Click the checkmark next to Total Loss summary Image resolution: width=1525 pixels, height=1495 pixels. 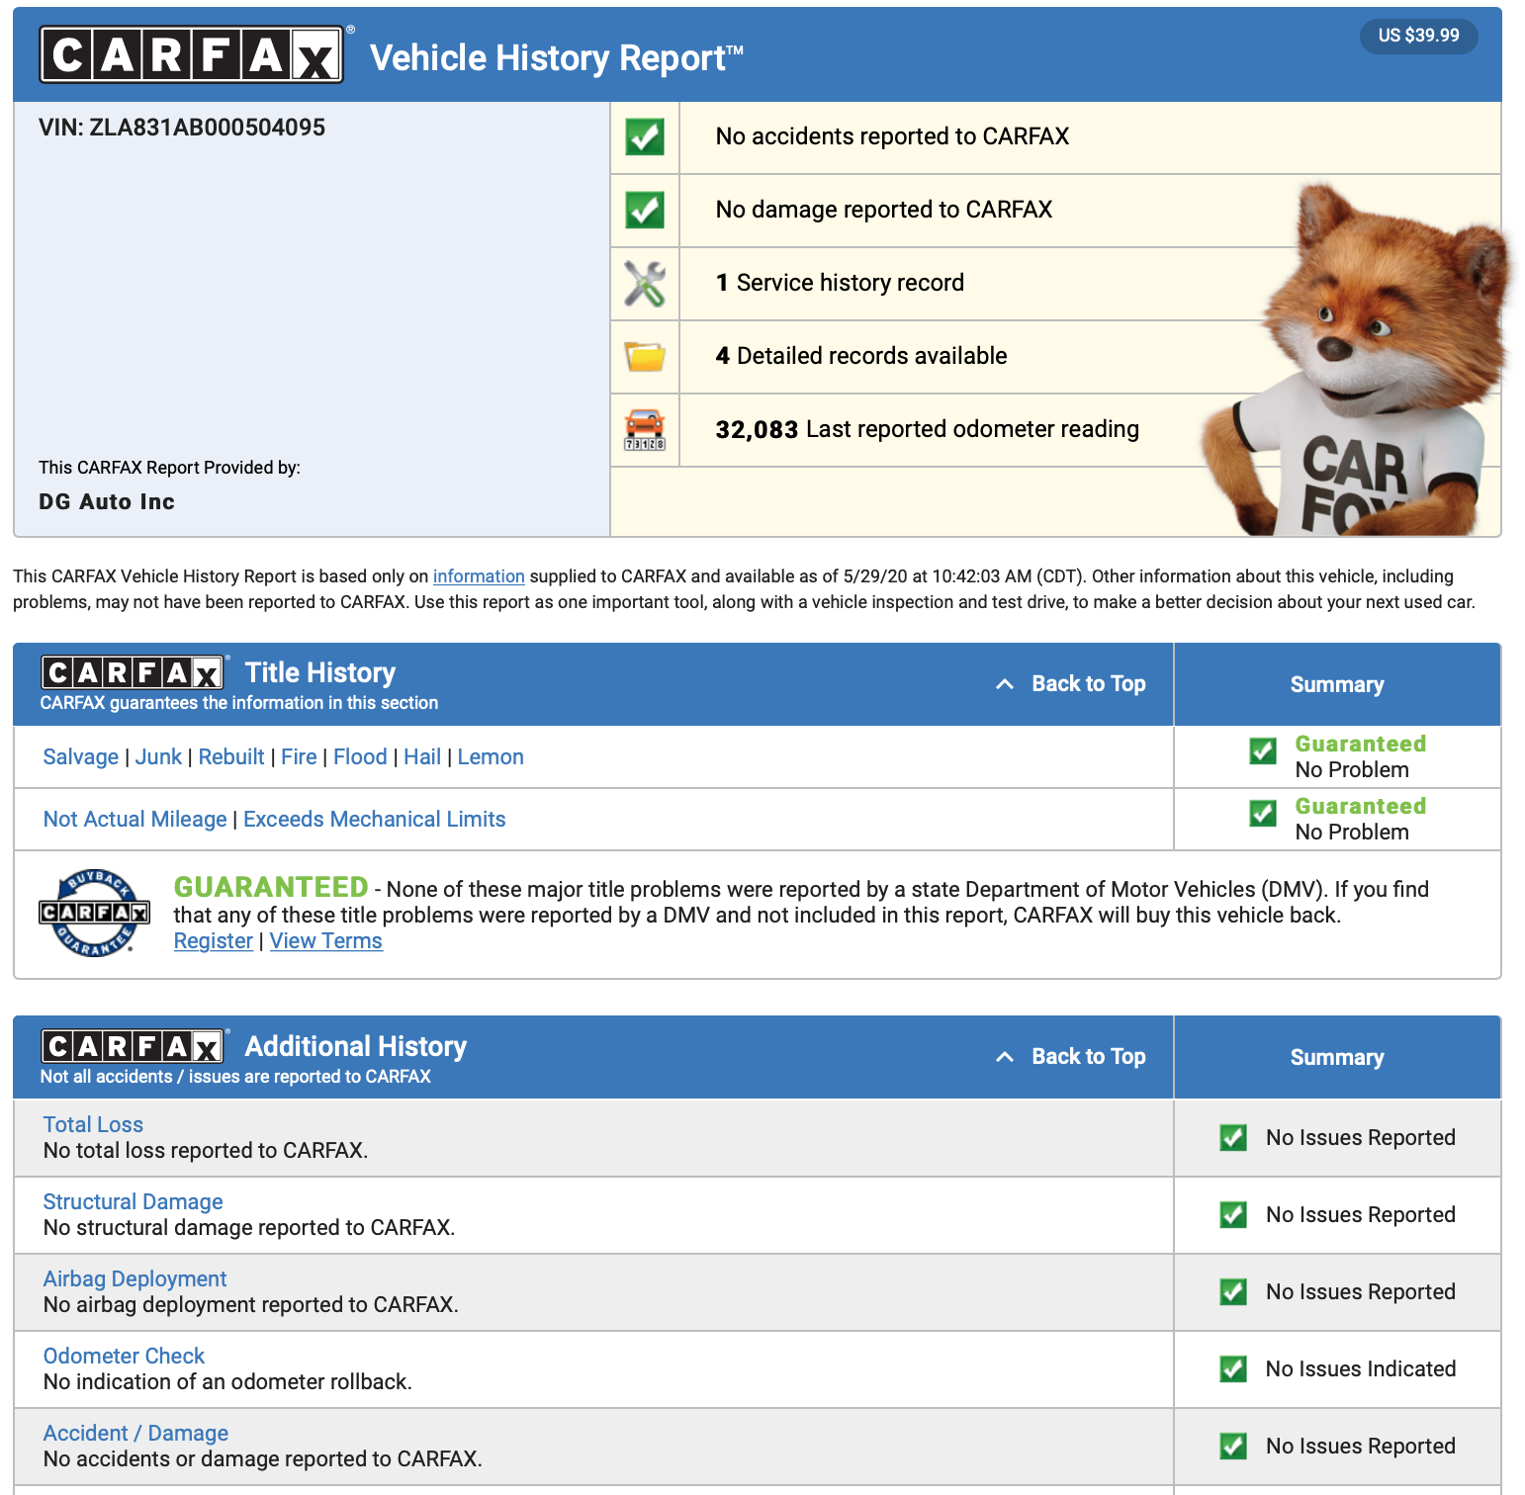1233,1138
